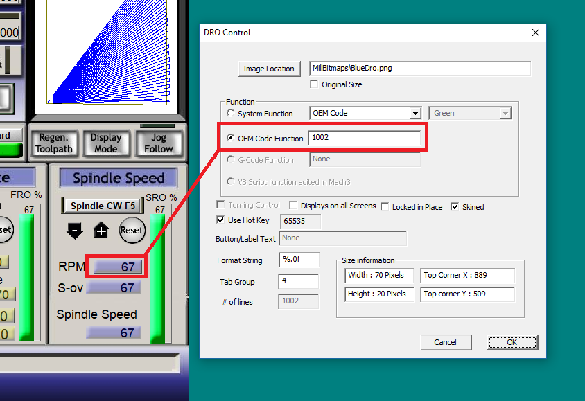Uncheck the Use Hot Key checkbox
The width and height of the screenshot is (585, 401).
click(220, 220)
